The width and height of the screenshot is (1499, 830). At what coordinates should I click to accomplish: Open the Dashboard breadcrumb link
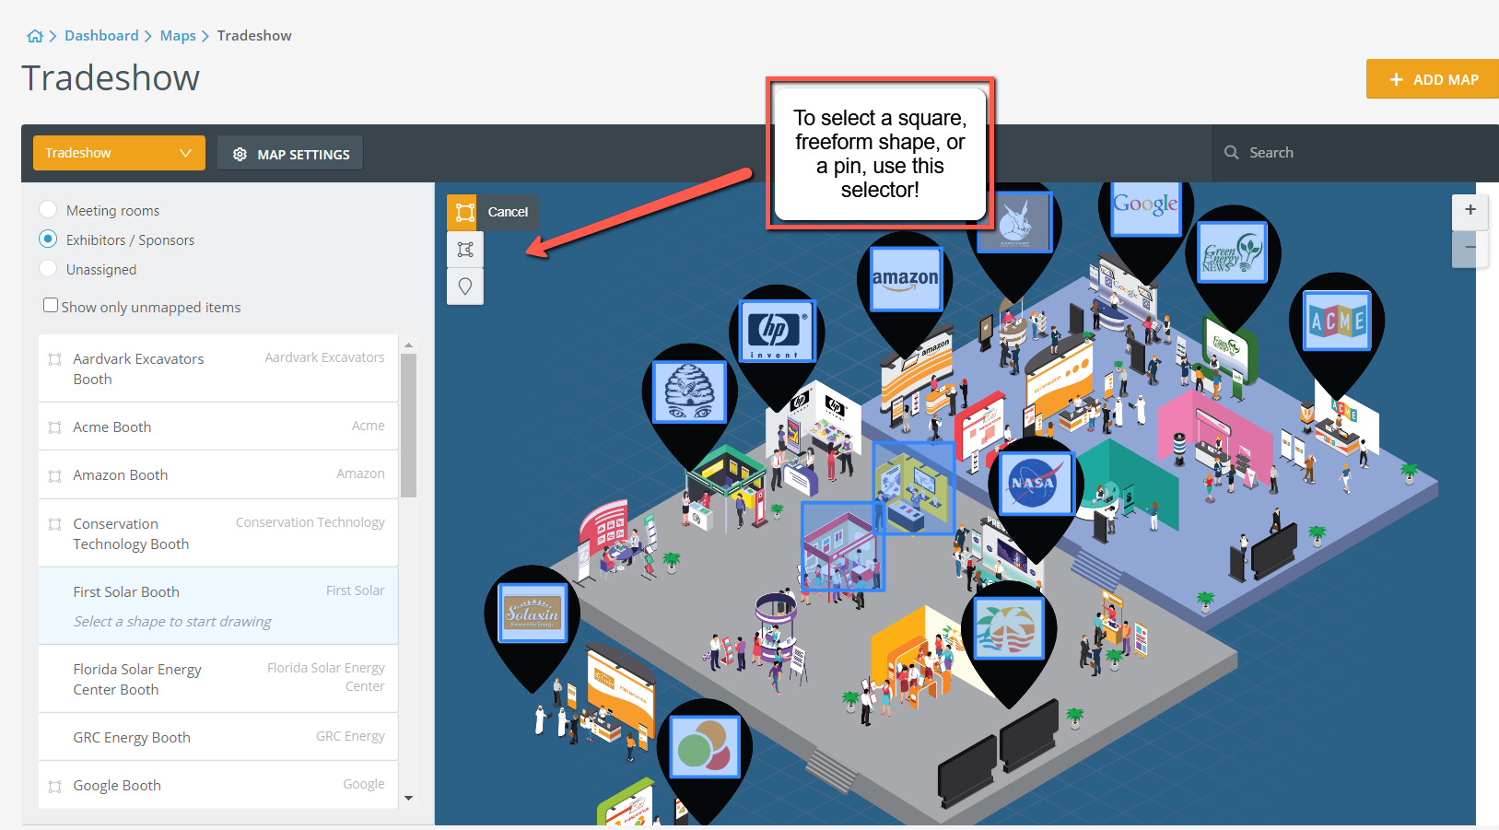101,36
